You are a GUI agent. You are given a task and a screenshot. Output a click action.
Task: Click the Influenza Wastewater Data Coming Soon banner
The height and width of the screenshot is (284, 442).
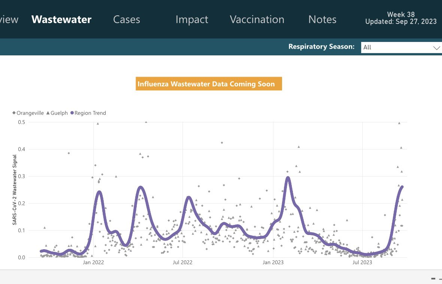[209, 83]
